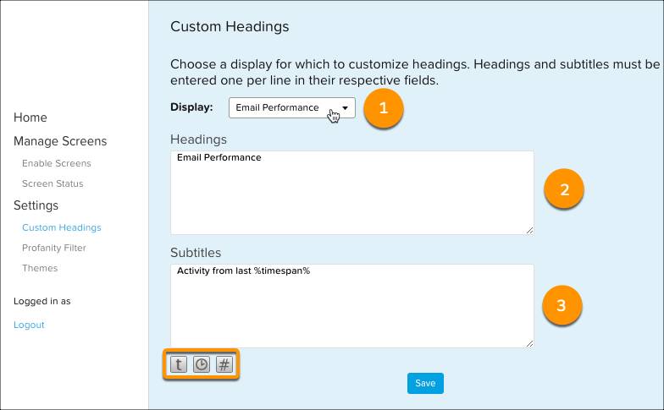Image resolution: width=664 pixels, height=410 pixels.
Task: Click the 'Display:' label
Action: (x=191, y=107)
